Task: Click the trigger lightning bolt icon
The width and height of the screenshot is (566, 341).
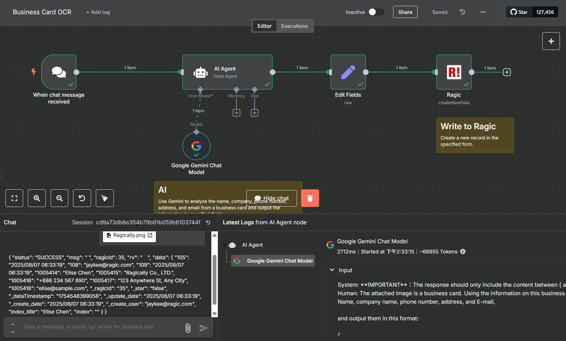Action: pos(34,72)
